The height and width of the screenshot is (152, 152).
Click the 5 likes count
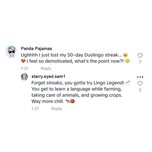pos(140,90)
